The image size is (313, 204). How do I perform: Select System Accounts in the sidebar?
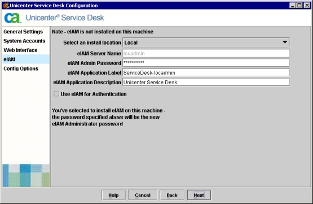click(24, 41)
